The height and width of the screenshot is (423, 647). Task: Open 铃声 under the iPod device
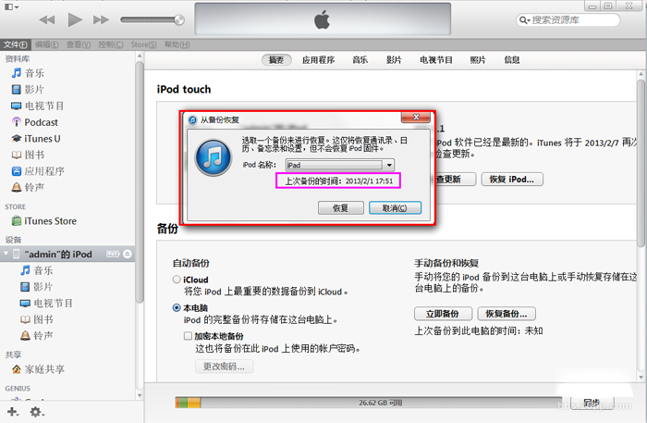[x=37, y=335]
